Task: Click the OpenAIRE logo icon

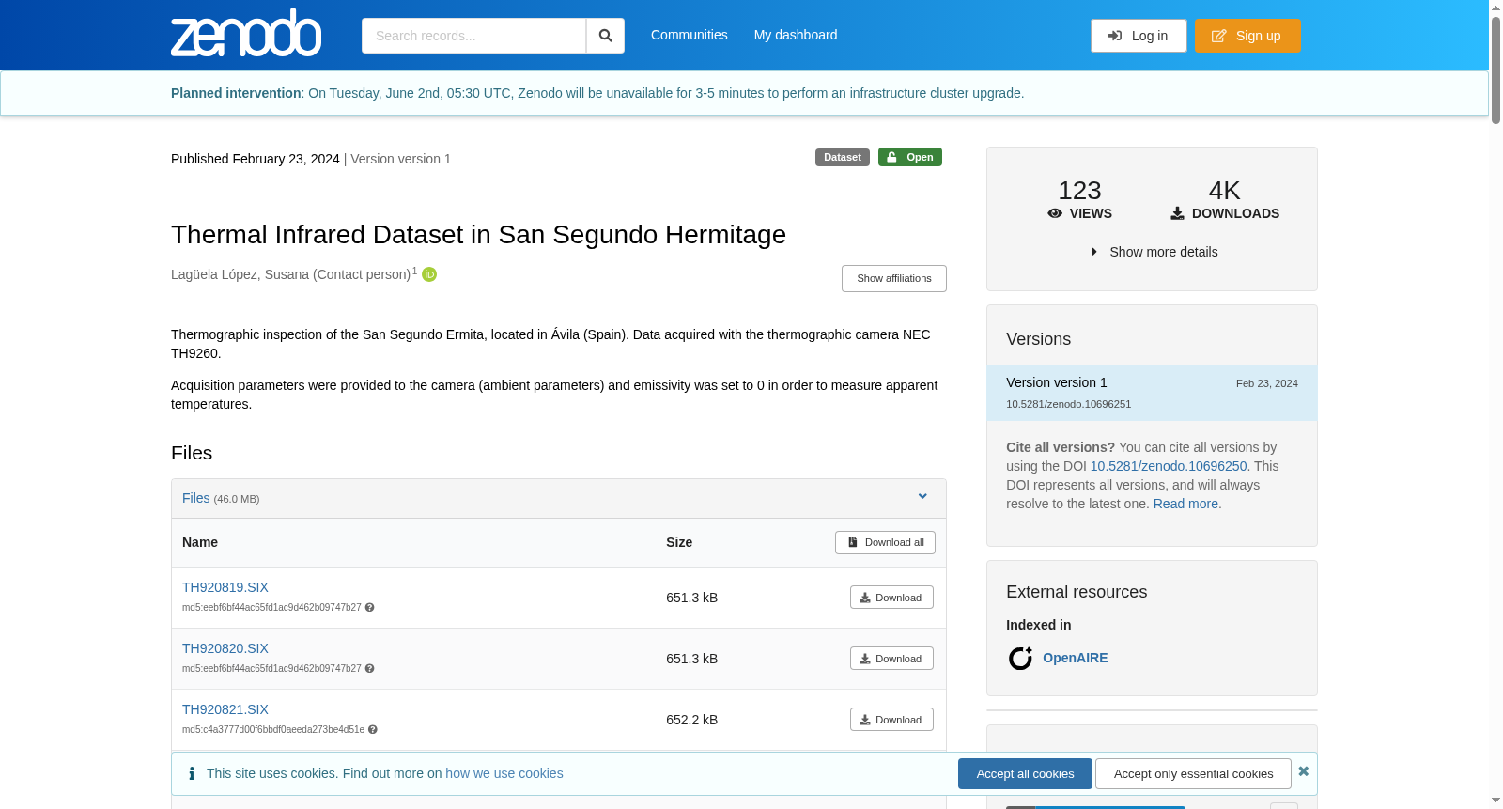Action: click(1020, 659)
